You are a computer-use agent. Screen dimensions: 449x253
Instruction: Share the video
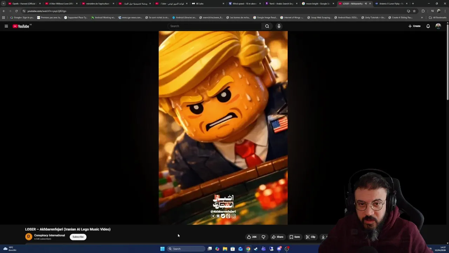tap(277, 237)
